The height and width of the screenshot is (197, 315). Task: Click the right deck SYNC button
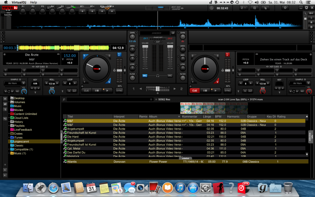tap(228, 91)
